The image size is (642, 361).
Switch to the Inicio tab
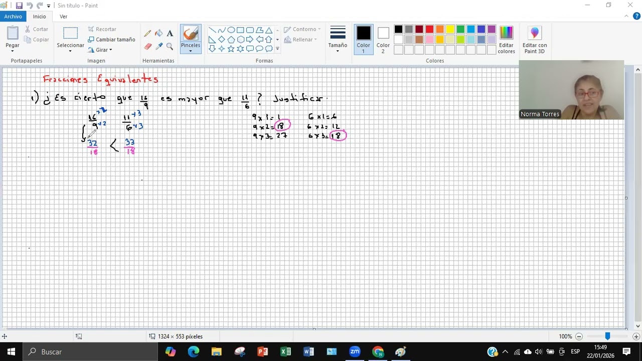pyautogui.click(x=40, y=17)
